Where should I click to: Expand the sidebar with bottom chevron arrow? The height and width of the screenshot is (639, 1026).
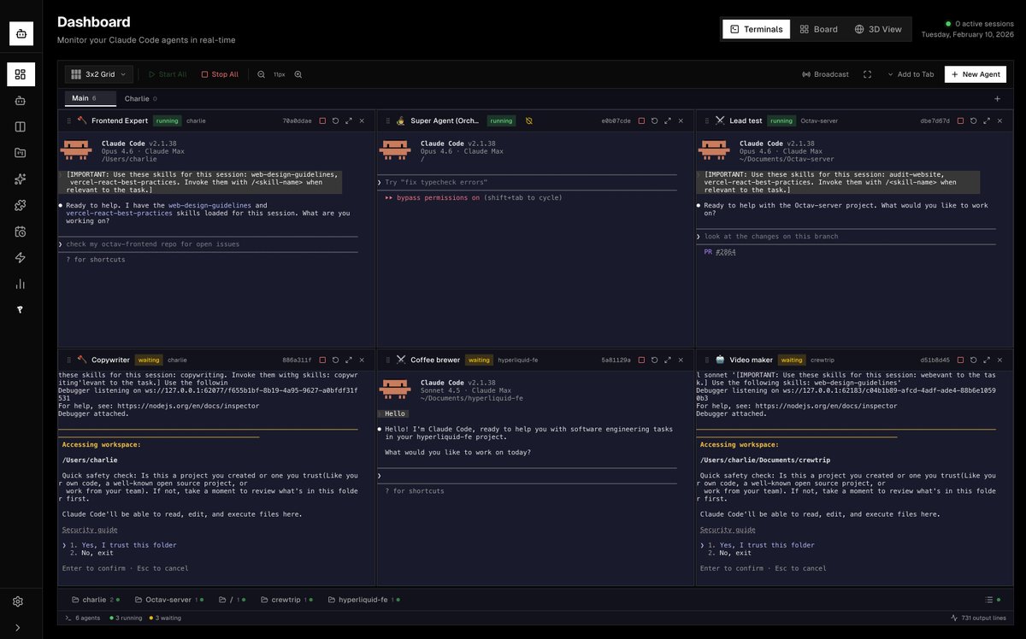[18, 627]
